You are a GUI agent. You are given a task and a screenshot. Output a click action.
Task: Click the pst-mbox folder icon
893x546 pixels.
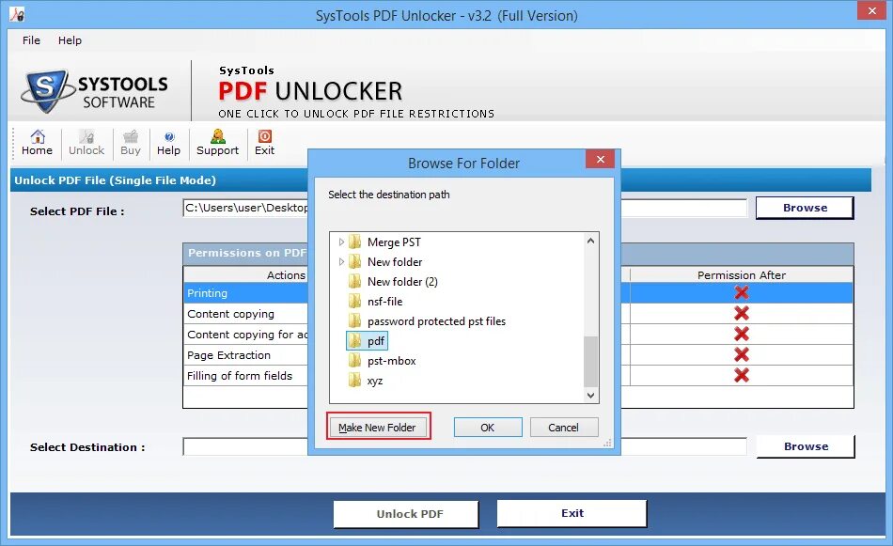pos(354,360)
